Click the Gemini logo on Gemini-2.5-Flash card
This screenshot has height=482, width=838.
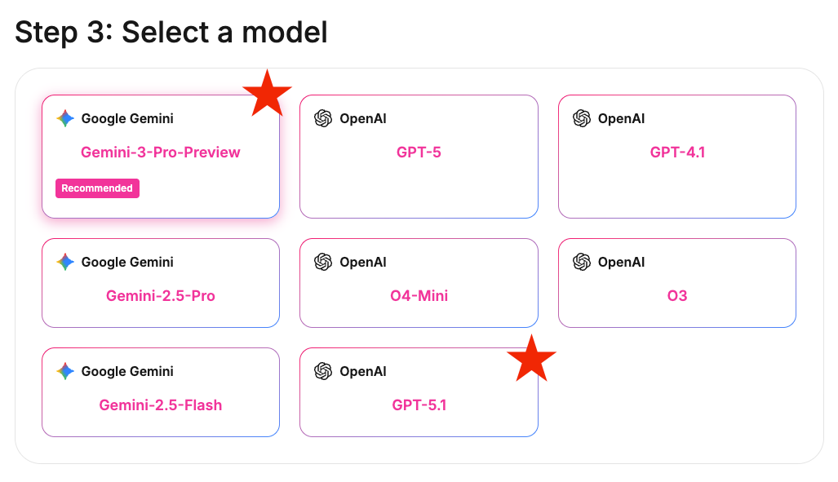click(65, 371)
